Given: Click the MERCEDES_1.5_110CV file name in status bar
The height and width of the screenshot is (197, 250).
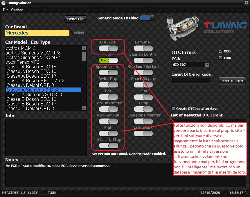Looking at the screenshot, I should (29, 193).
